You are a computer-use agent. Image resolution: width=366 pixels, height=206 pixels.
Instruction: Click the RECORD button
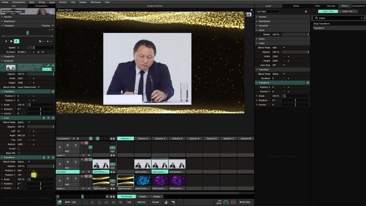coord(245,202)
